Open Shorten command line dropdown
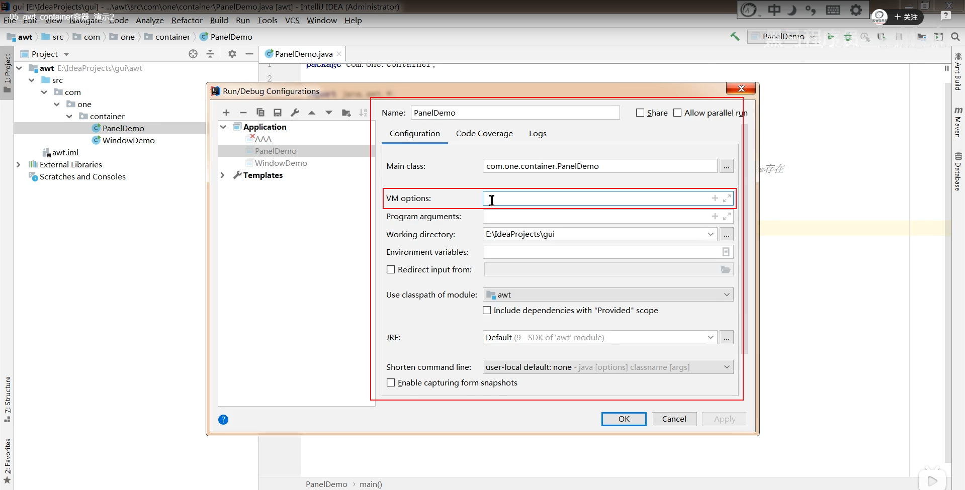 tap(727, 367)
